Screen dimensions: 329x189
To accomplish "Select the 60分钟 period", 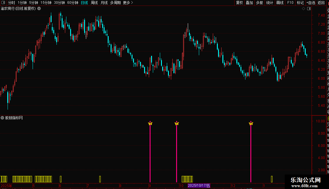I will tap(73, 3).
